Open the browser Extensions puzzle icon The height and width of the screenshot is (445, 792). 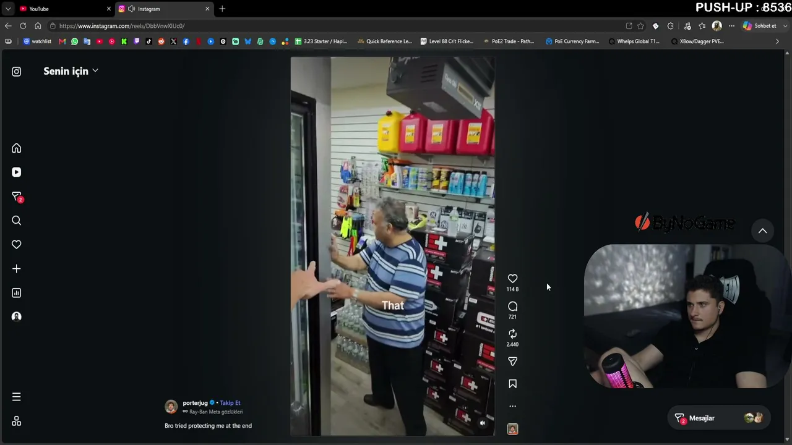(x=671, y=26)
